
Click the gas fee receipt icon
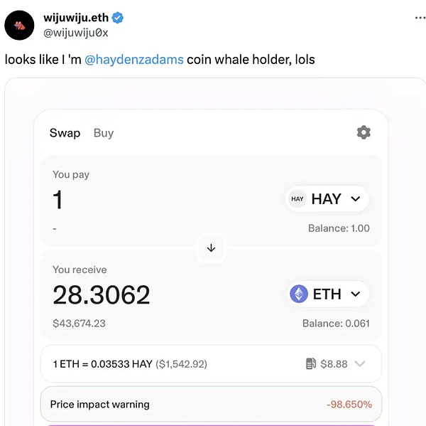(x=311, y=363)
